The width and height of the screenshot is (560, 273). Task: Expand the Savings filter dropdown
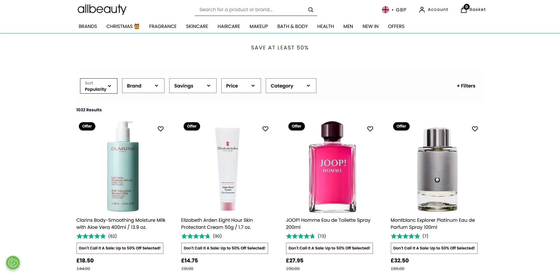[193, 86]
